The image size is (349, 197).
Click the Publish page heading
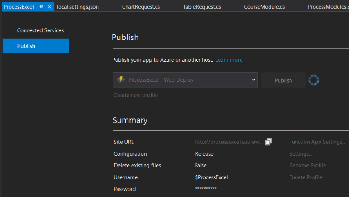125,38
